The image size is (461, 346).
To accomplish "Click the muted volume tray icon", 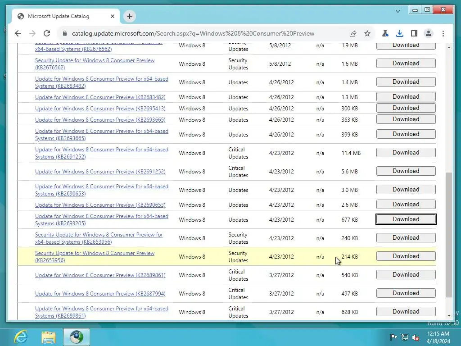I will tap(416, 337).
